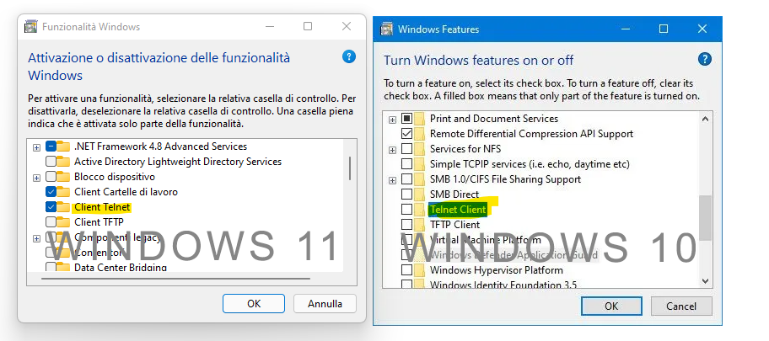Click the Blocco dispositivo folder icon
The image size is (769, 341).
point(65,177)
